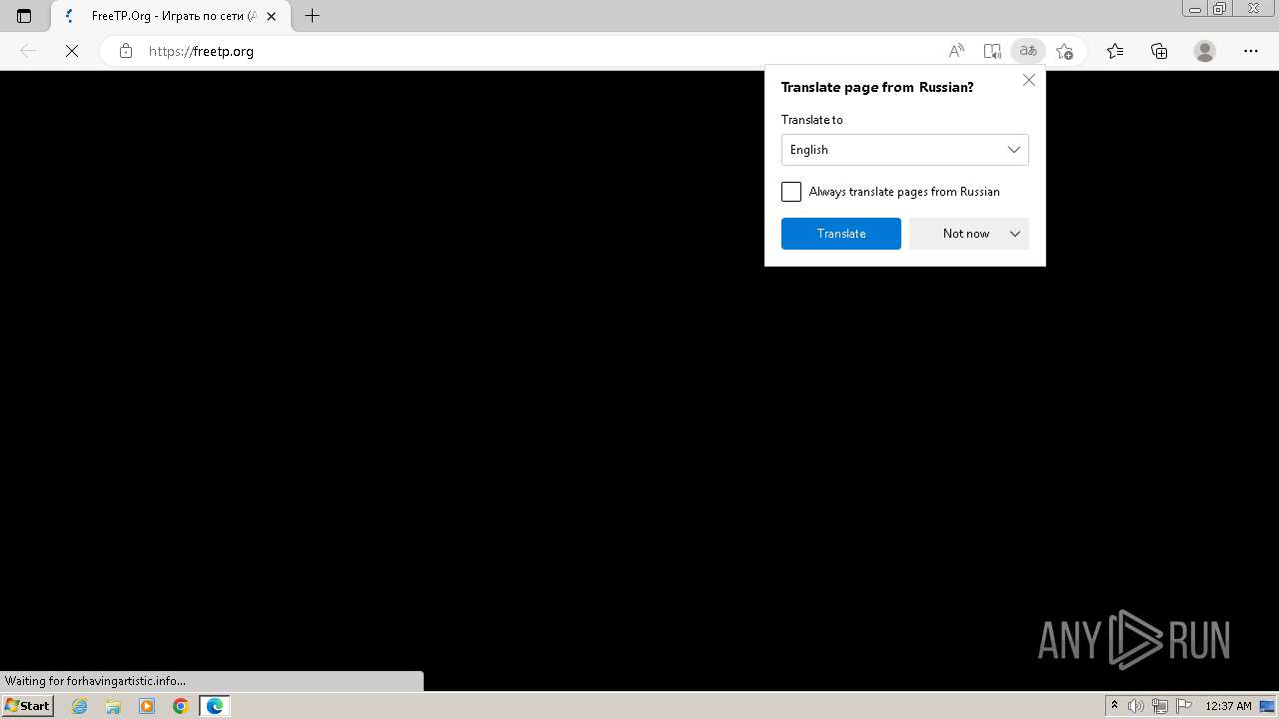Open the profile account icon
Screen dimensions: 1279x719
tap(1205, 51)
